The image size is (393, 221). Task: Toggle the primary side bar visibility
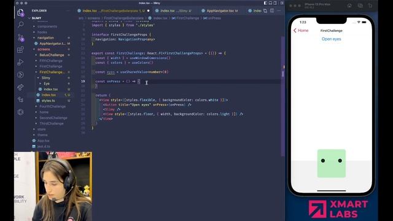pyautogui.click(x=265, y=3)
